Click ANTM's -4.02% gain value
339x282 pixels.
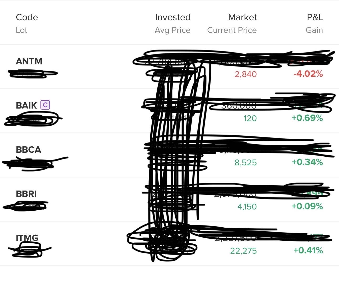(308, 74)
